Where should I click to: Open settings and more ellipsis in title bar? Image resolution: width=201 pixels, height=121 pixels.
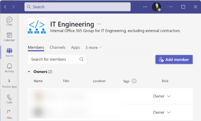145,7
